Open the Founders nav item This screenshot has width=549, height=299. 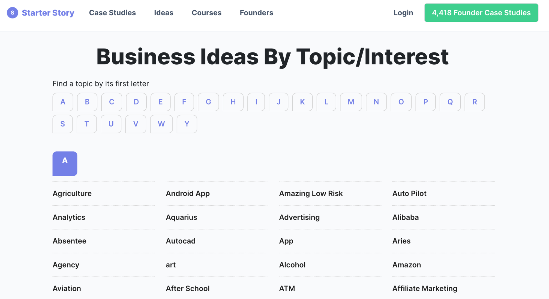click(257, 13)
